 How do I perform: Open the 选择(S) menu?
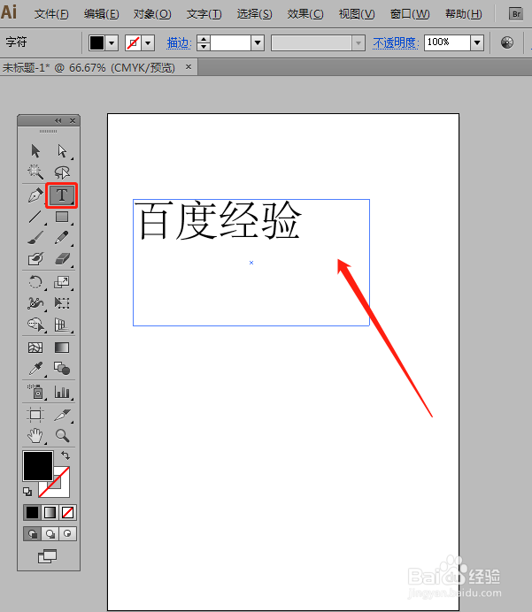254,14
